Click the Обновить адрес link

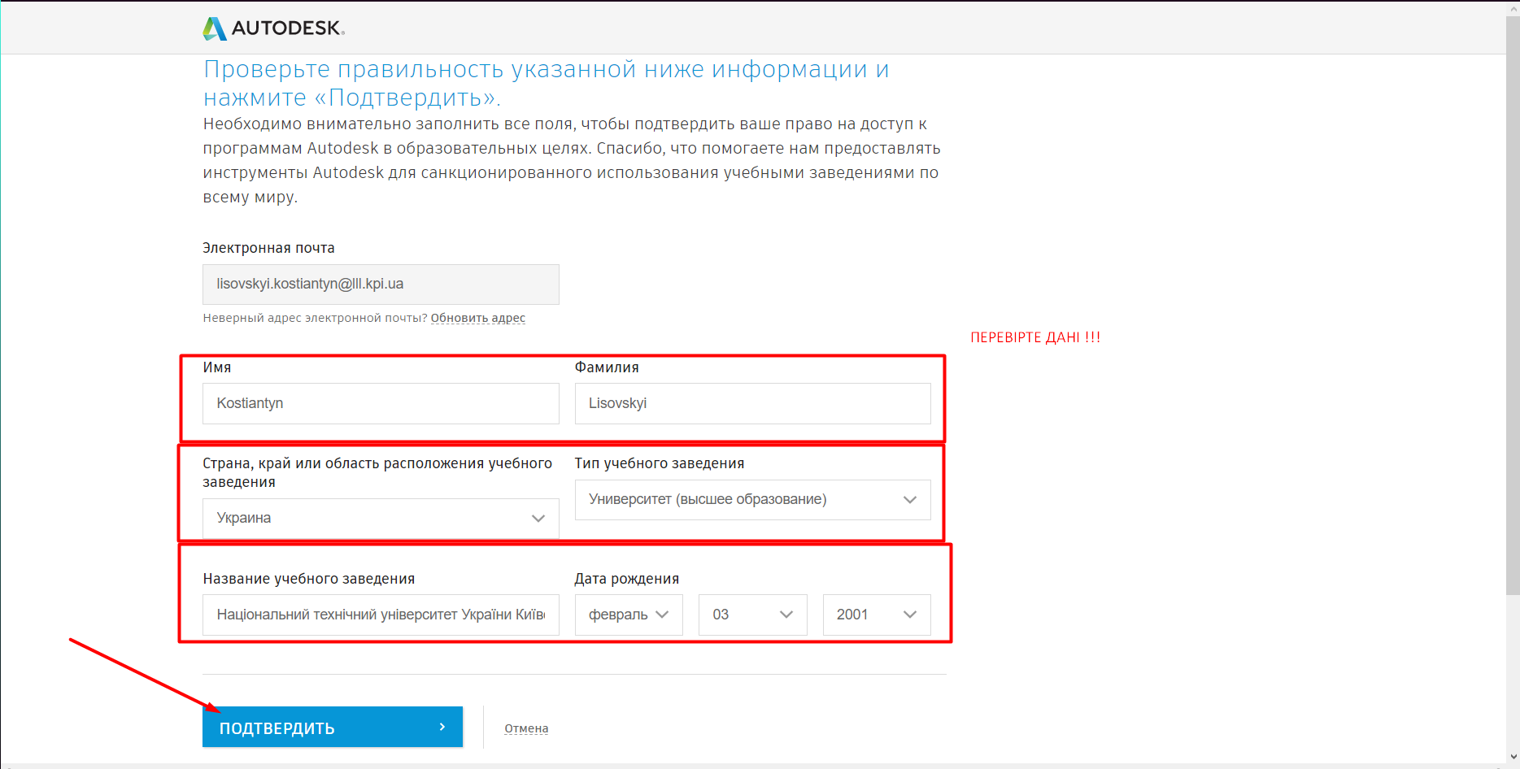(x=478, y=318)
